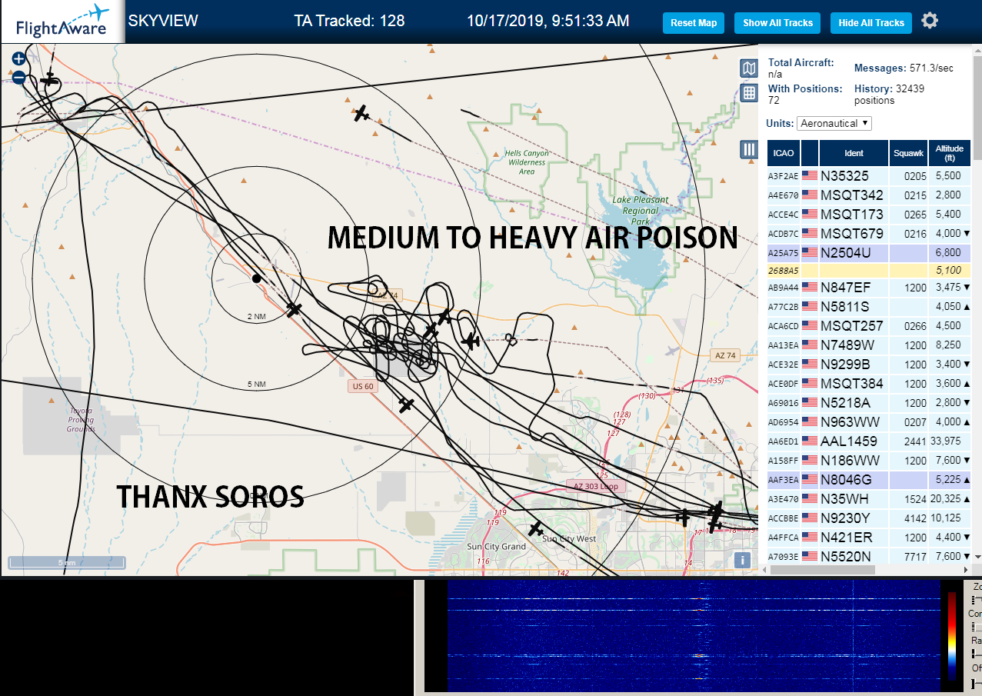Viewport: 982px width, 696px height.
Task: Click the US flag in the MSQT257 row
Action: (810, 325)
